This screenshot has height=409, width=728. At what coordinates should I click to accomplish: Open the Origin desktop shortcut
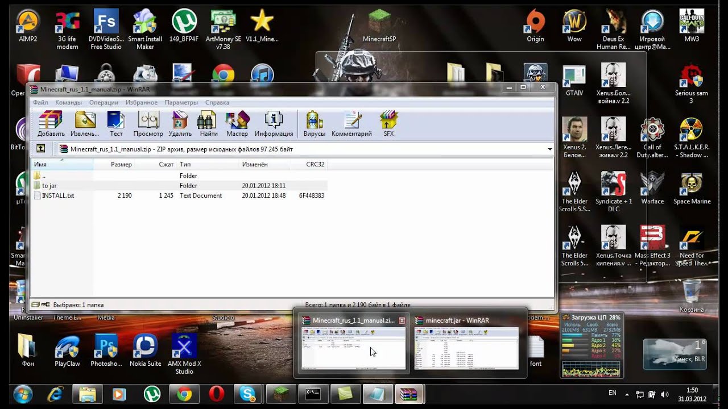535,26
